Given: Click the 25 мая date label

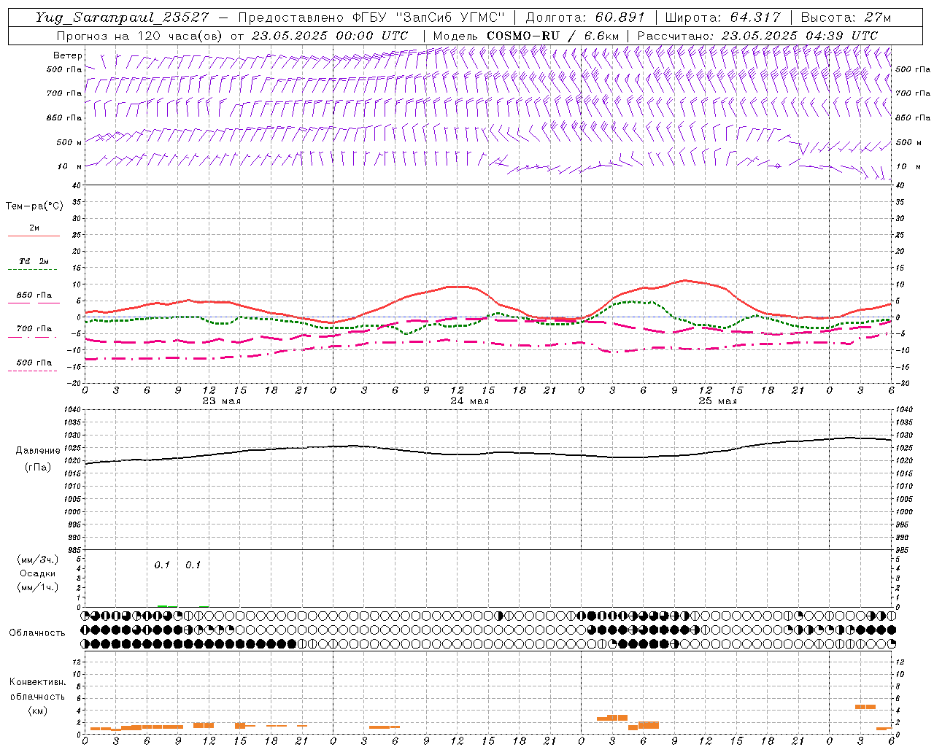Looking at the screenshot, I should pyautogui.click(x=717, y=401).
